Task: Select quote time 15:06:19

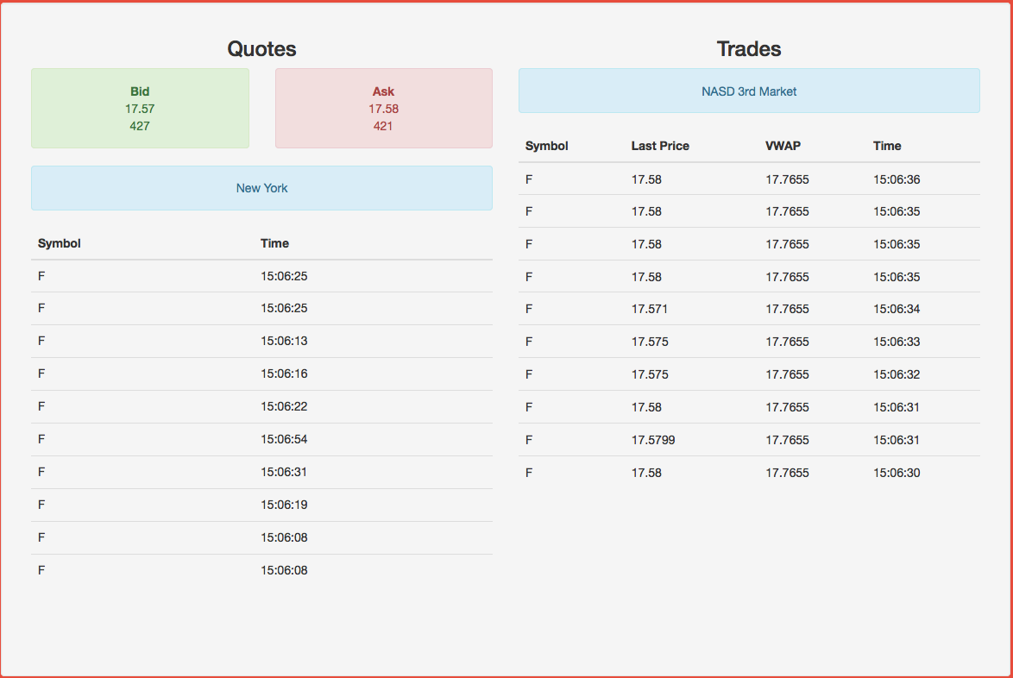Action: (x=284, y=505)
